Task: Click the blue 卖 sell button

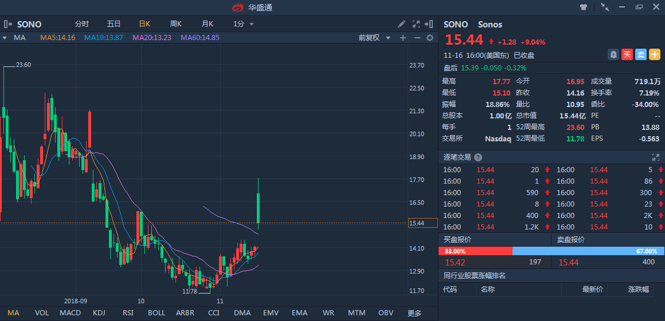Action: pos(641,54)
